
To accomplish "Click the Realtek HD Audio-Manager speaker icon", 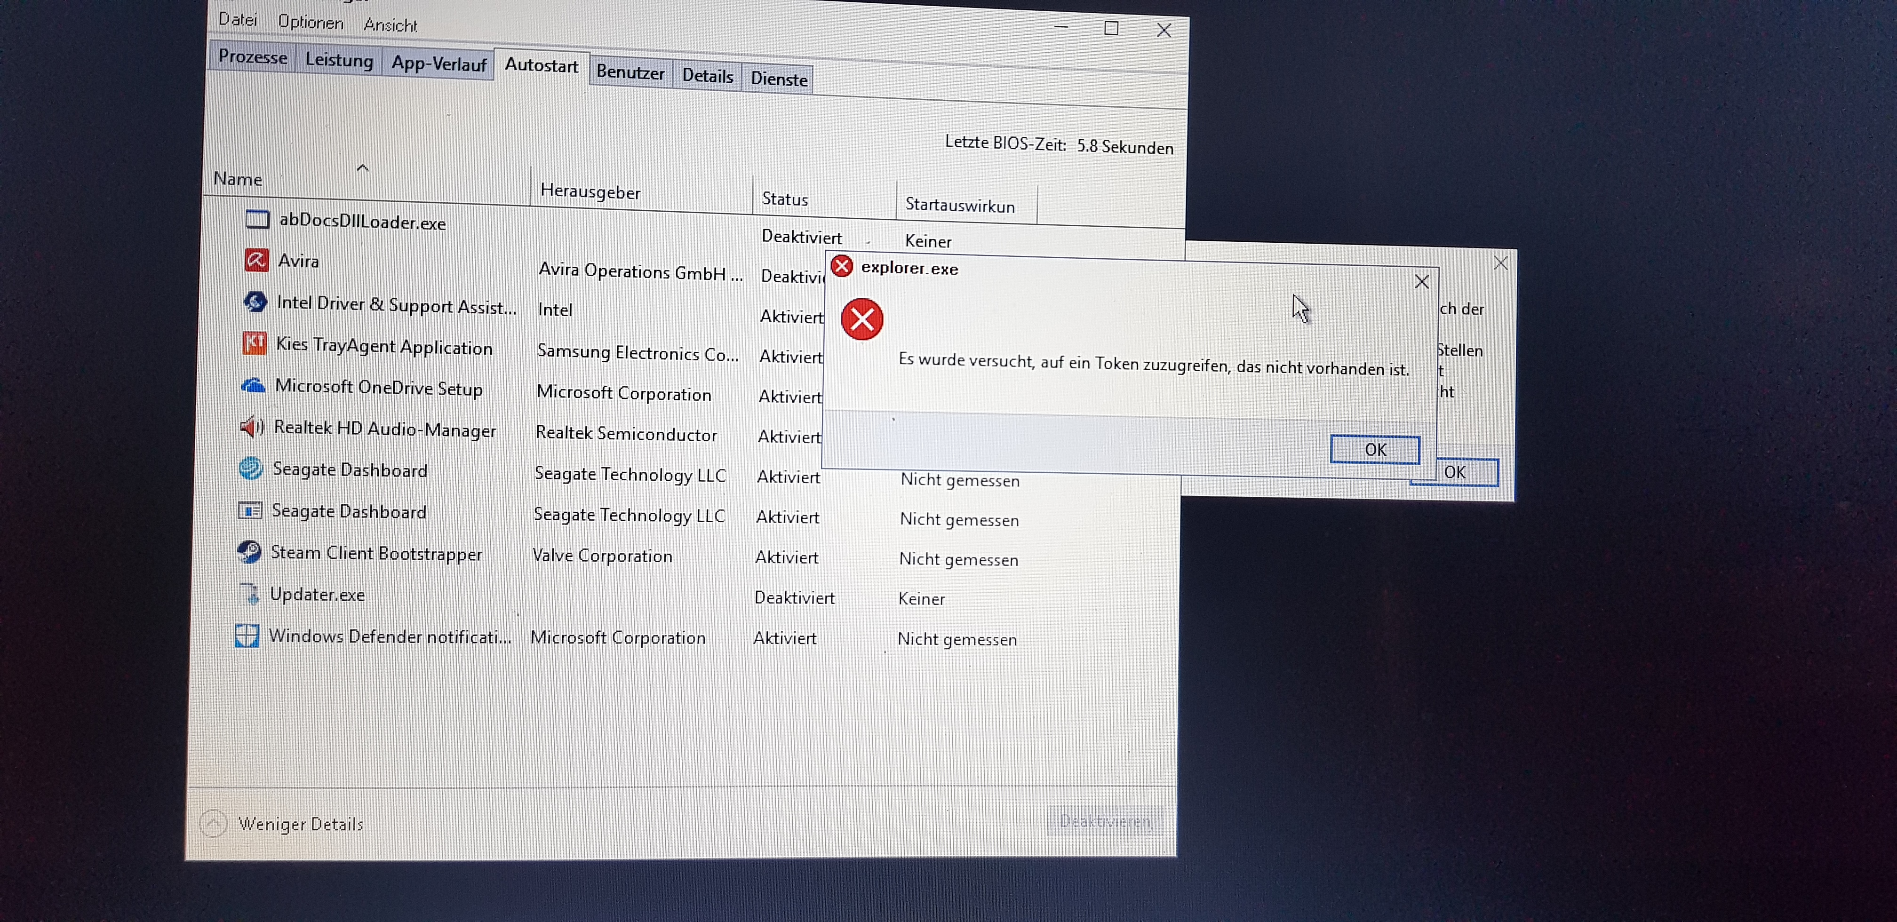I will tap(252, 426).
